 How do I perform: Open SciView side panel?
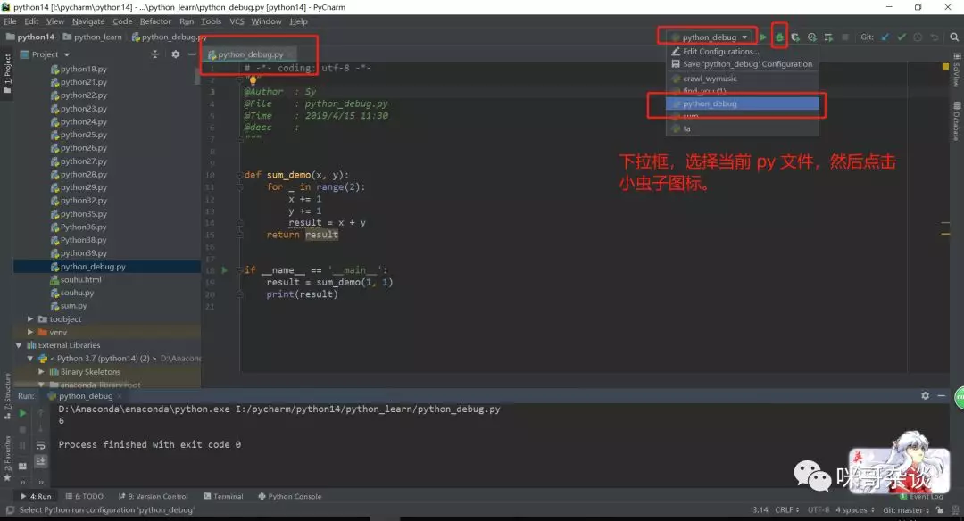(x=957, y=70)
